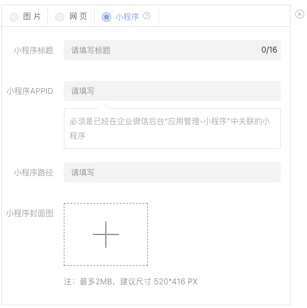Switch to the 图片 tab label

[x=32, y=16]
